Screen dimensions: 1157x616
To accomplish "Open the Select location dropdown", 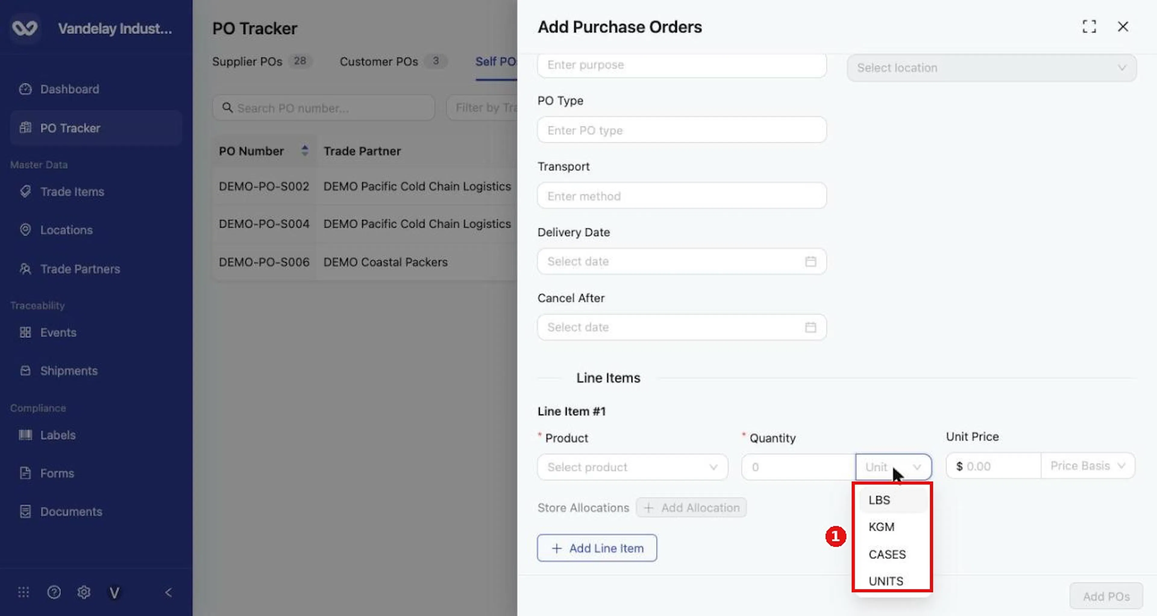I will 992,68.
